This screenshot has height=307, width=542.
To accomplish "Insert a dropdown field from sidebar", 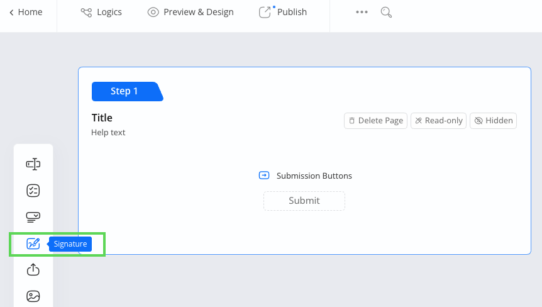I will (x=33, y=217).
